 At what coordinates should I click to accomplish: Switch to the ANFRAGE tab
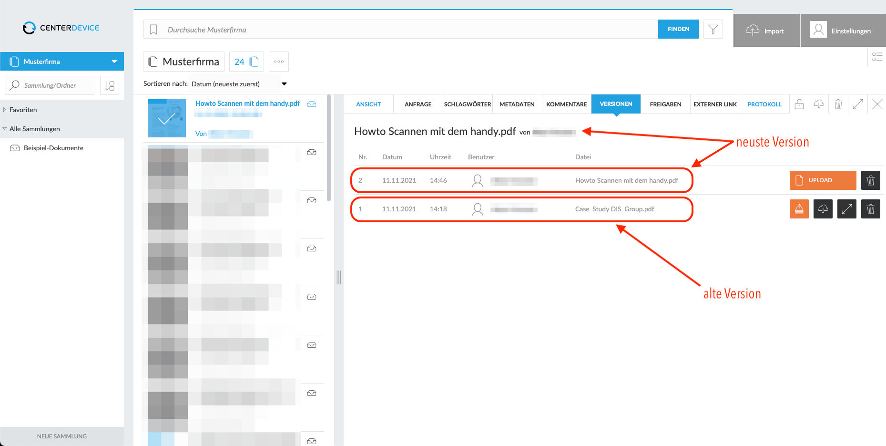pyautogui.click(x=418, y=104)
